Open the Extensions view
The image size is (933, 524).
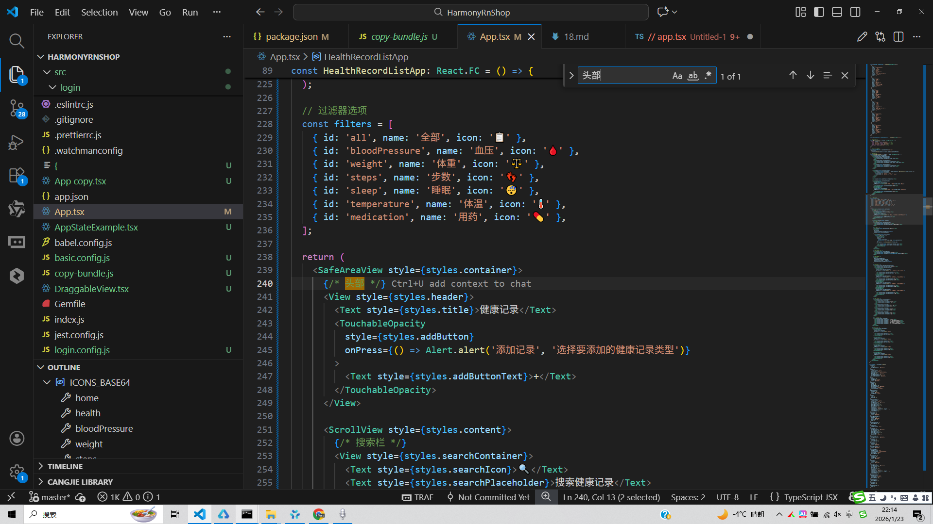click(17, 176)
